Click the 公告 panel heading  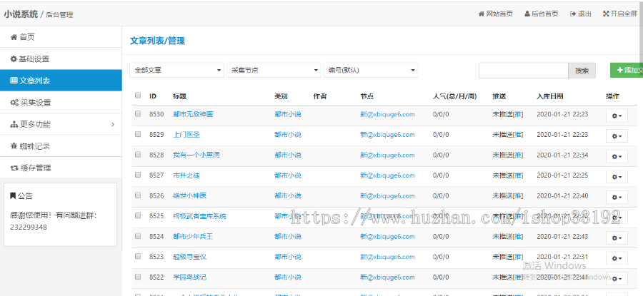click(21, 196)
